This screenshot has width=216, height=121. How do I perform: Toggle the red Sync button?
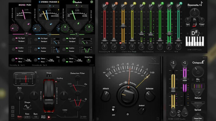pos(20,117)
